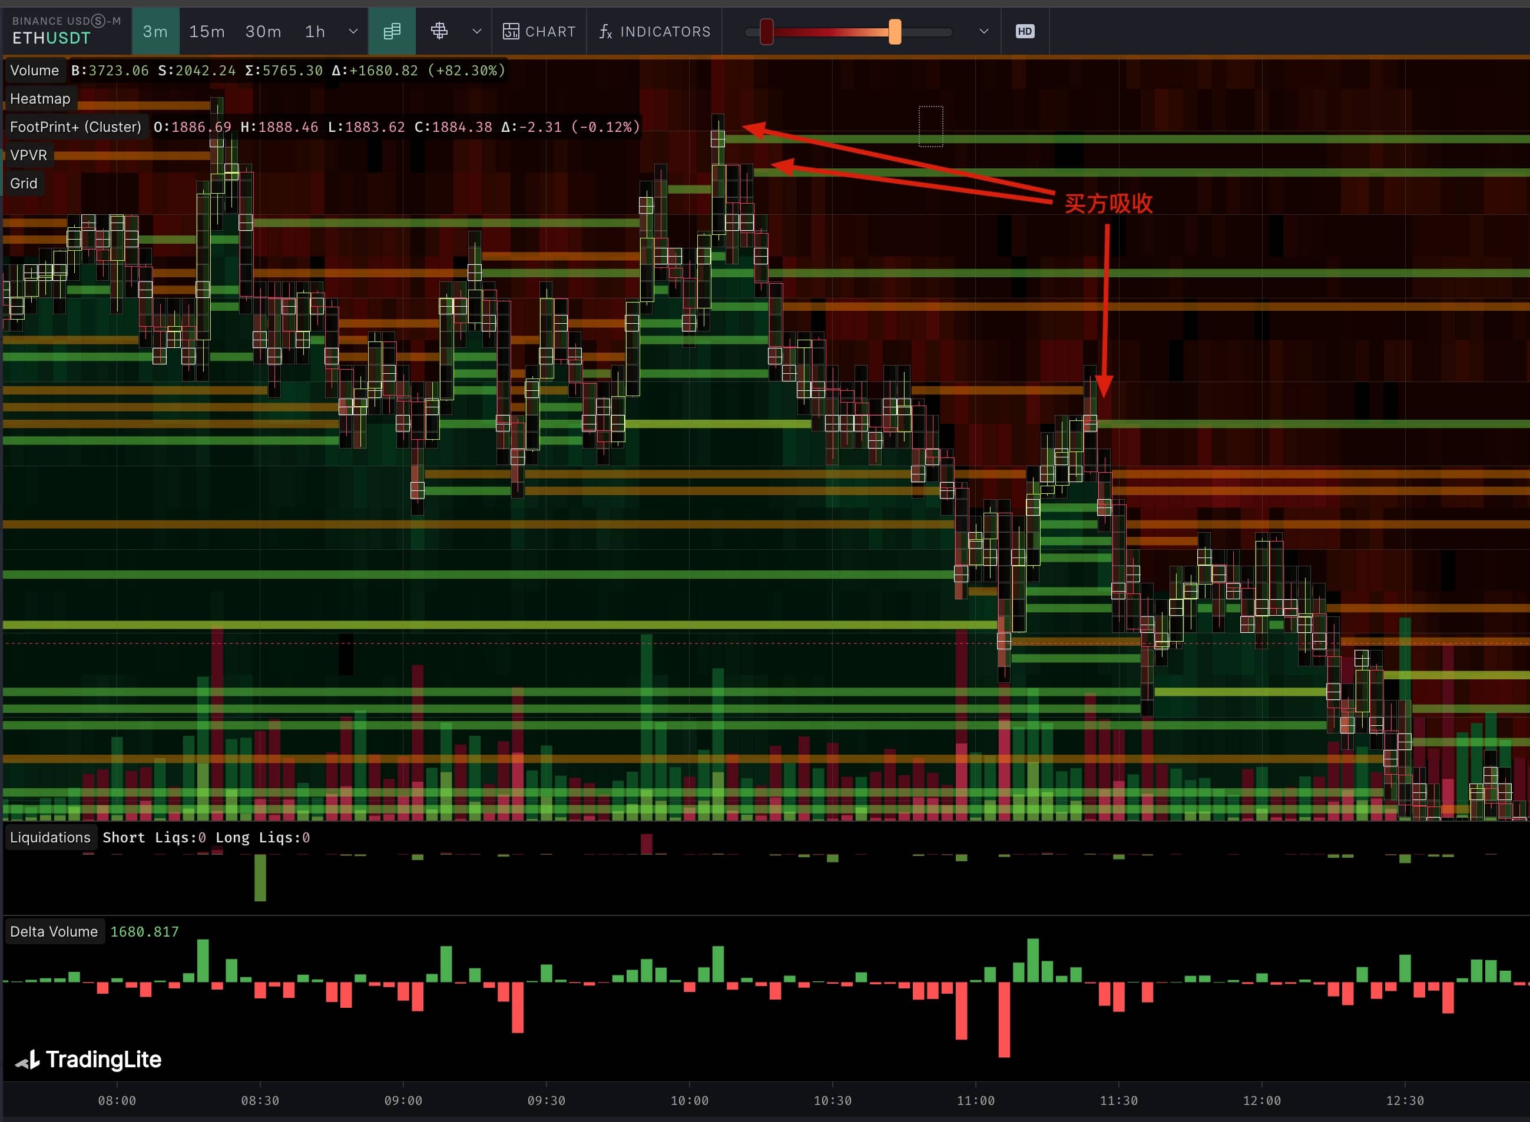Switch to the 30m timeframe

(x=263, y=31)
